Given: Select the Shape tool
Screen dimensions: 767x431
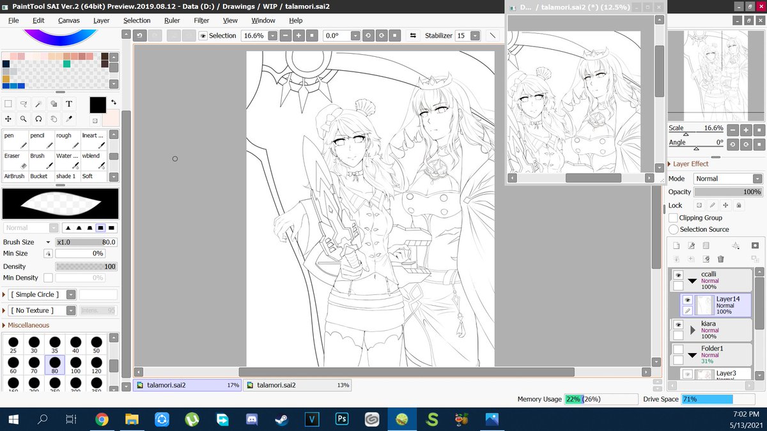Looking at the screenshot, I should tap(54, 103).
